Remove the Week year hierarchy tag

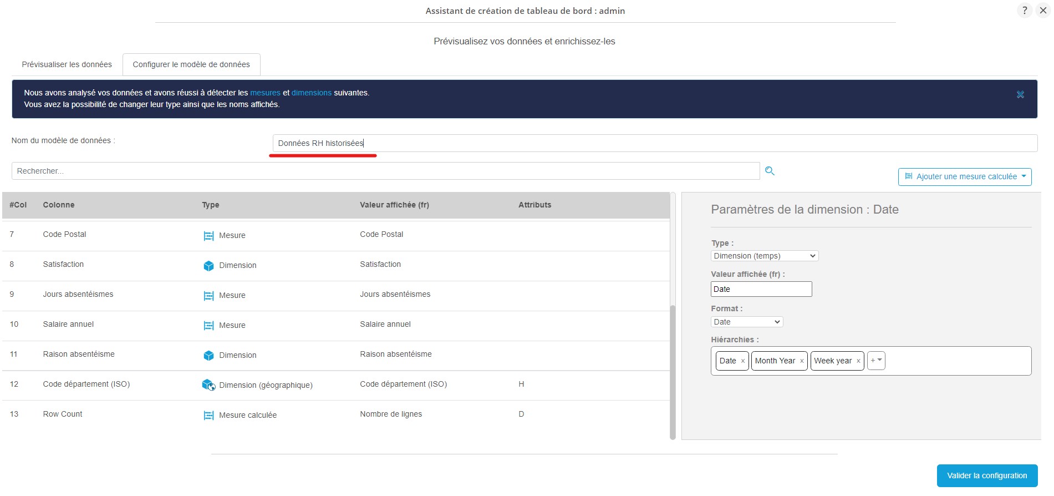point(858,361)
